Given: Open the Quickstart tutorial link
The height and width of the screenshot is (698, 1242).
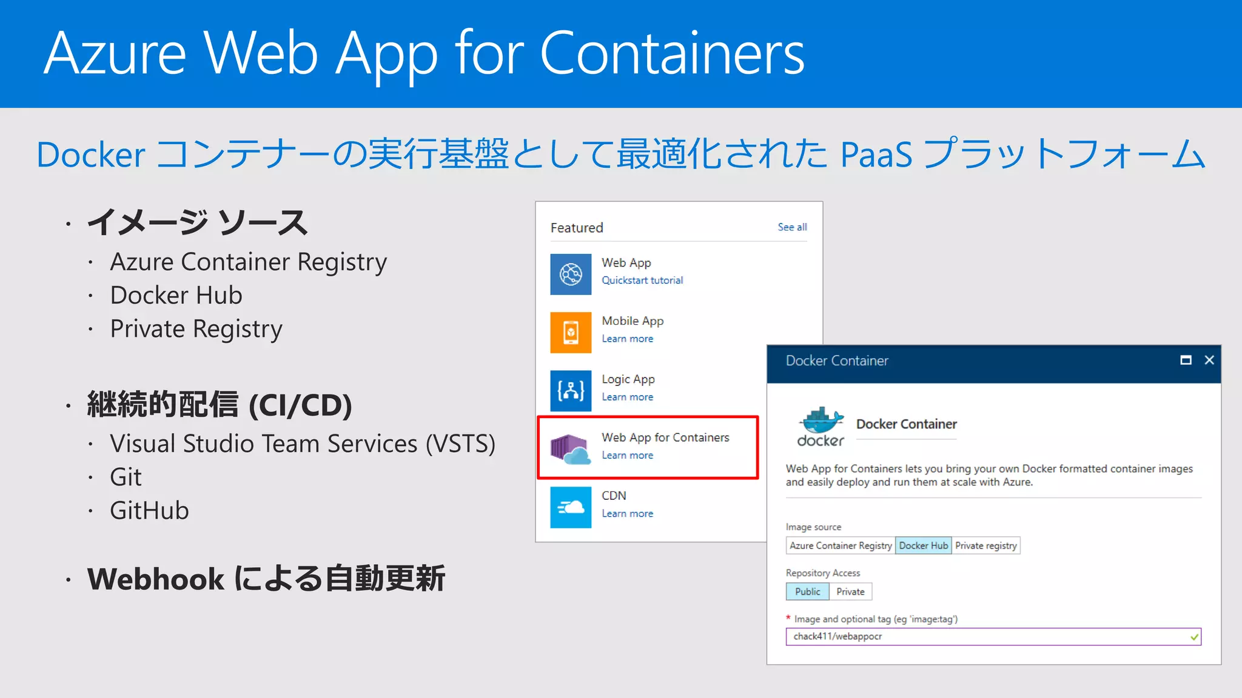Looking at the screenshot, I should pos(642,281).
